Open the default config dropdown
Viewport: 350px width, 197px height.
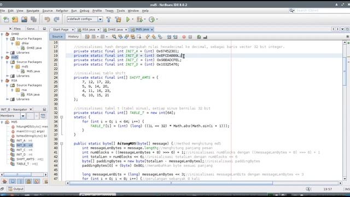point(100,19)
